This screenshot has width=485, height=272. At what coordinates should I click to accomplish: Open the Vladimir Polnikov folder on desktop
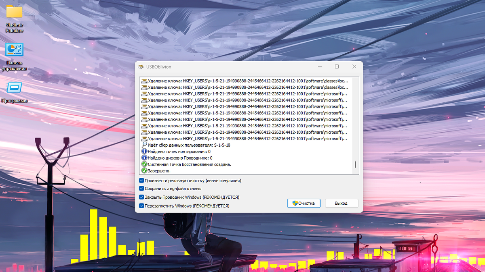[15, 18]
